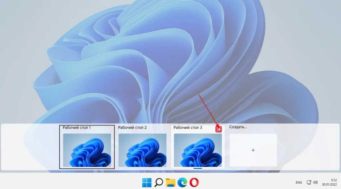341x189 pixels.
Task: Click the plus tile to create desktop
Action: [x=253, y=150]
